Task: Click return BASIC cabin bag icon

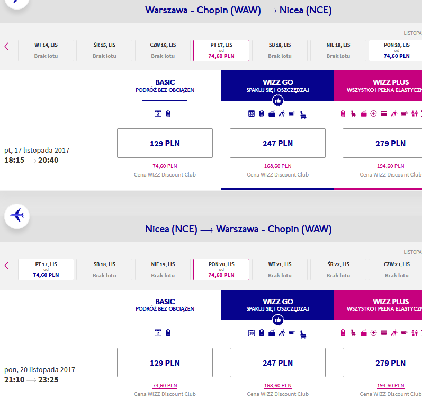Action: click(168, 333)
